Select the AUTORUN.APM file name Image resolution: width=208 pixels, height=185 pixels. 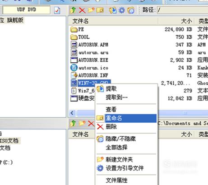pos(93,45)
